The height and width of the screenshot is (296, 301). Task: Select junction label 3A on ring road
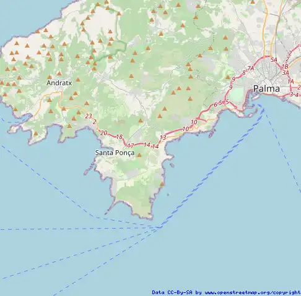tap(286, 72)
